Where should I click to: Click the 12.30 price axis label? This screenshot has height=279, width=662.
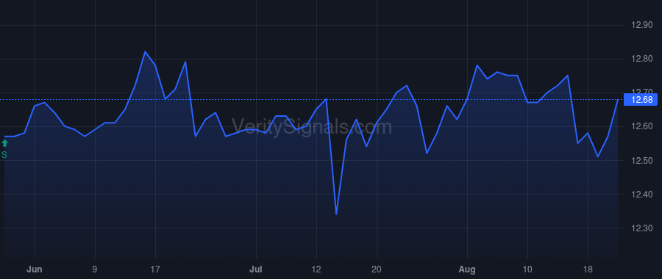tap(641, 228)
